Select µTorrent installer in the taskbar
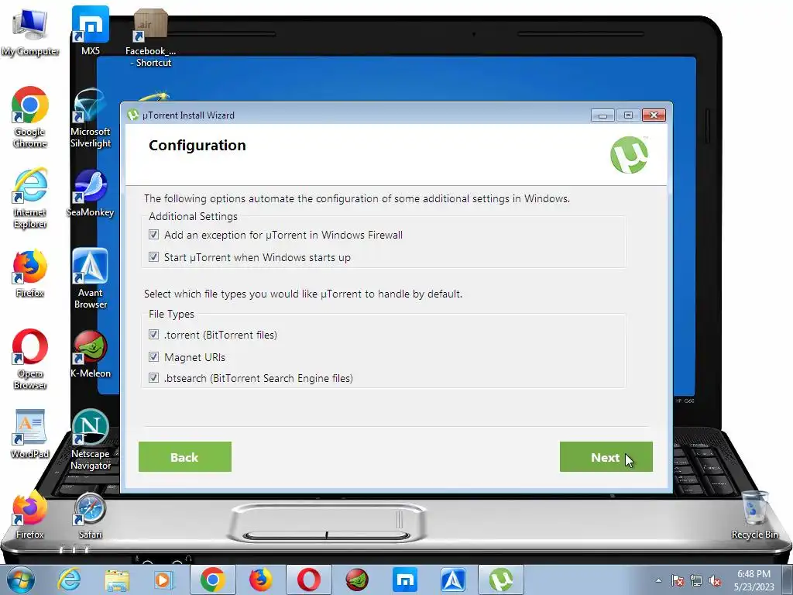The height and width of the screenshot is (595, 793). (501, 580)
